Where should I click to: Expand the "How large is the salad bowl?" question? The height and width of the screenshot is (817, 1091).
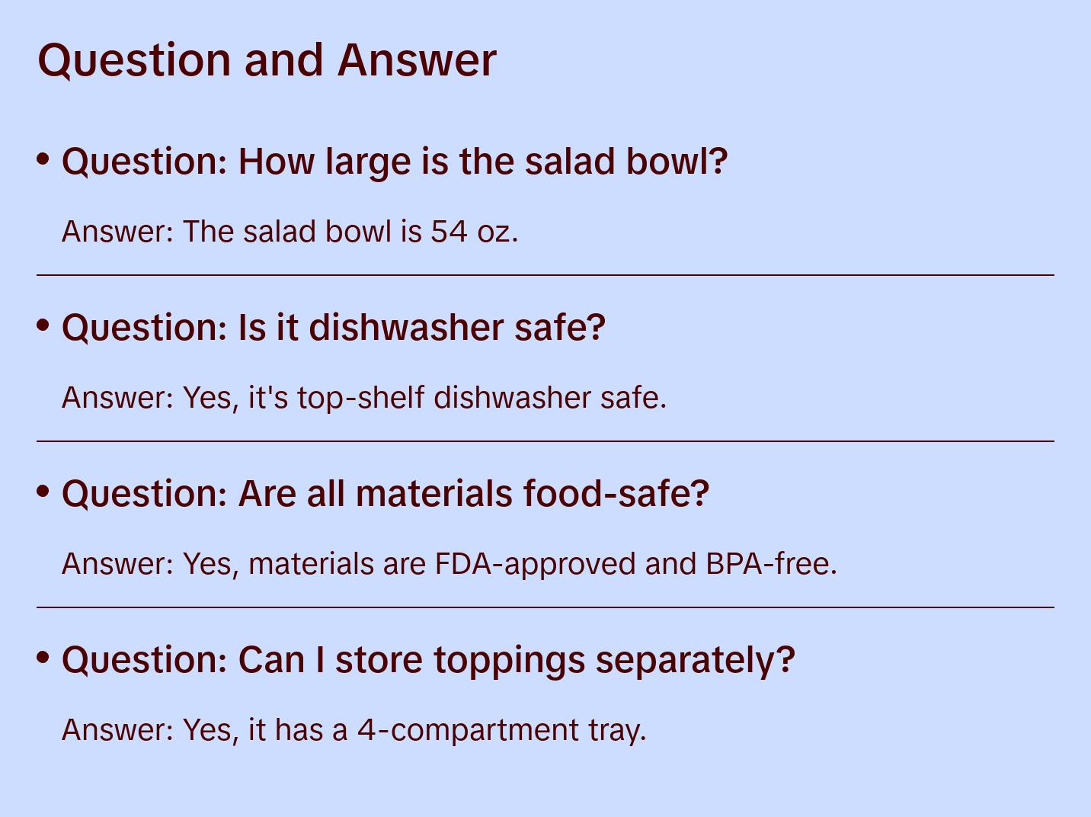(x=395, y=162)
